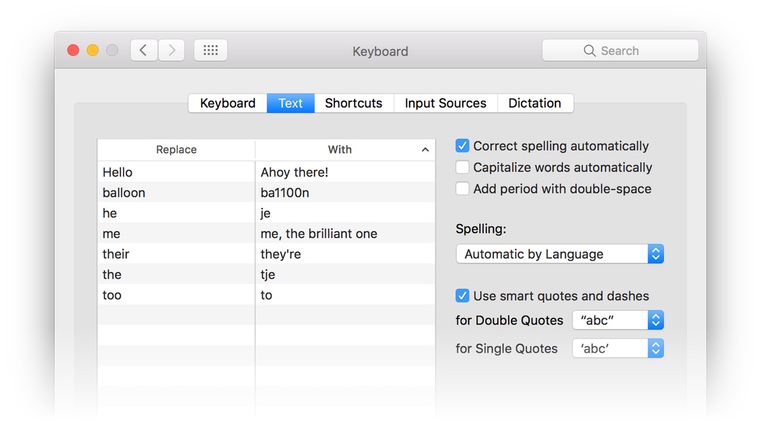Viewport: 761px width, 429px height.
Task: Click the 'je' With cell
Action: click(x=345, y=213)
